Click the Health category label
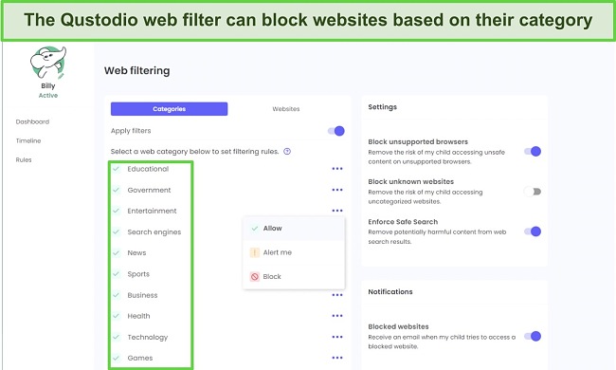 click(138, 316)
